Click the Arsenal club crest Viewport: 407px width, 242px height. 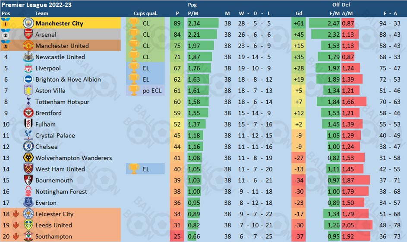point(28,34)
